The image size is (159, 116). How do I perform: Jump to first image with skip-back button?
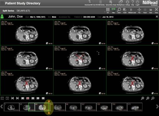coord(12,98)
